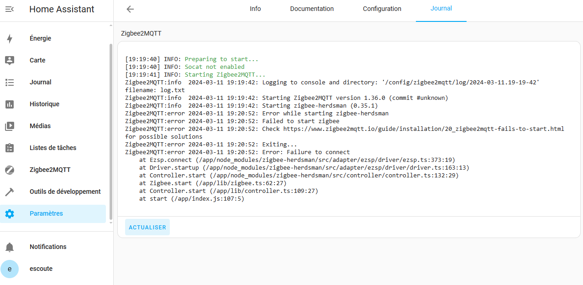
Task: Click the 'at Driver.startup' stack trace line
Action: (x=304, y=168)
